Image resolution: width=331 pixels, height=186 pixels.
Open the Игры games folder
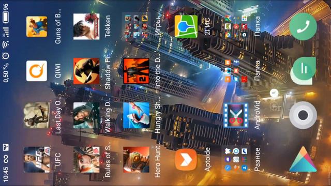click(136, 26)
